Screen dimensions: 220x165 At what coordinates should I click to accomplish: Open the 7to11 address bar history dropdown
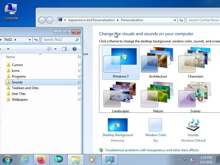[30, 40]
